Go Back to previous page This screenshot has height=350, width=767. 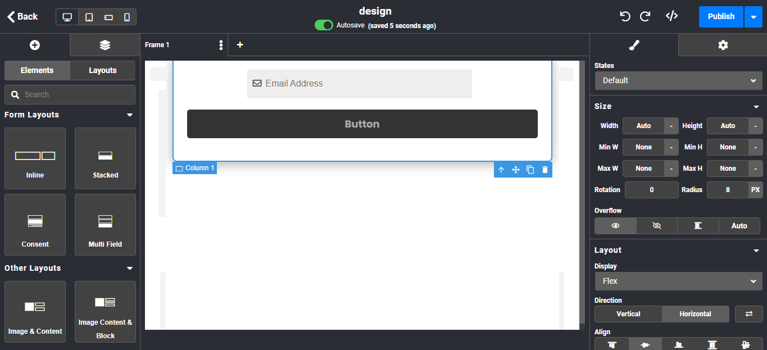coord(22,16)
